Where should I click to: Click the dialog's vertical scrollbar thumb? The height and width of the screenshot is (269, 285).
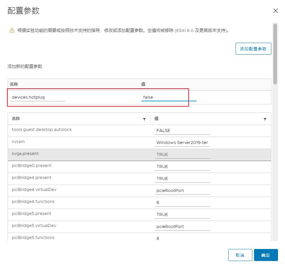pos(275,53)
